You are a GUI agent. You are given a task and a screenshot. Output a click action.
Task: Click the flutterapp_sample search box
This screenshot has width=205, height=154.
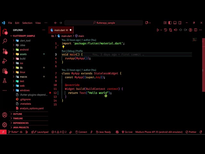(x=104, y=23)
